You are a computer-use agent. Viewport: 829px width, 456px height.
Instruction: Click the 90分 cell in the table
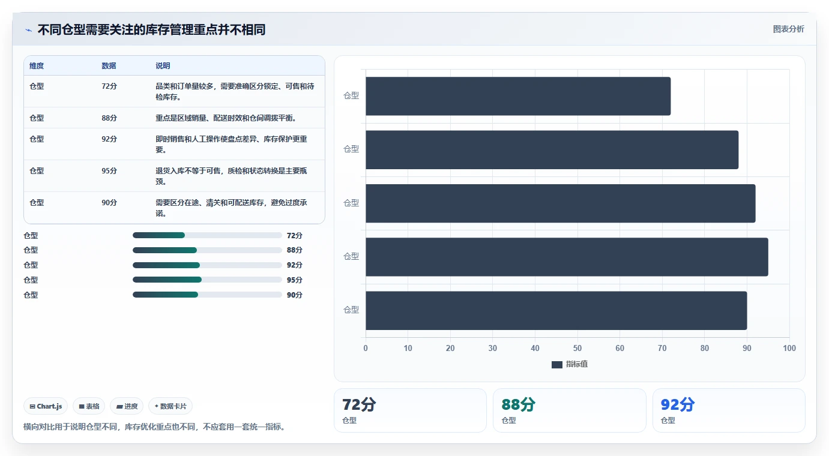click(109, 203)
